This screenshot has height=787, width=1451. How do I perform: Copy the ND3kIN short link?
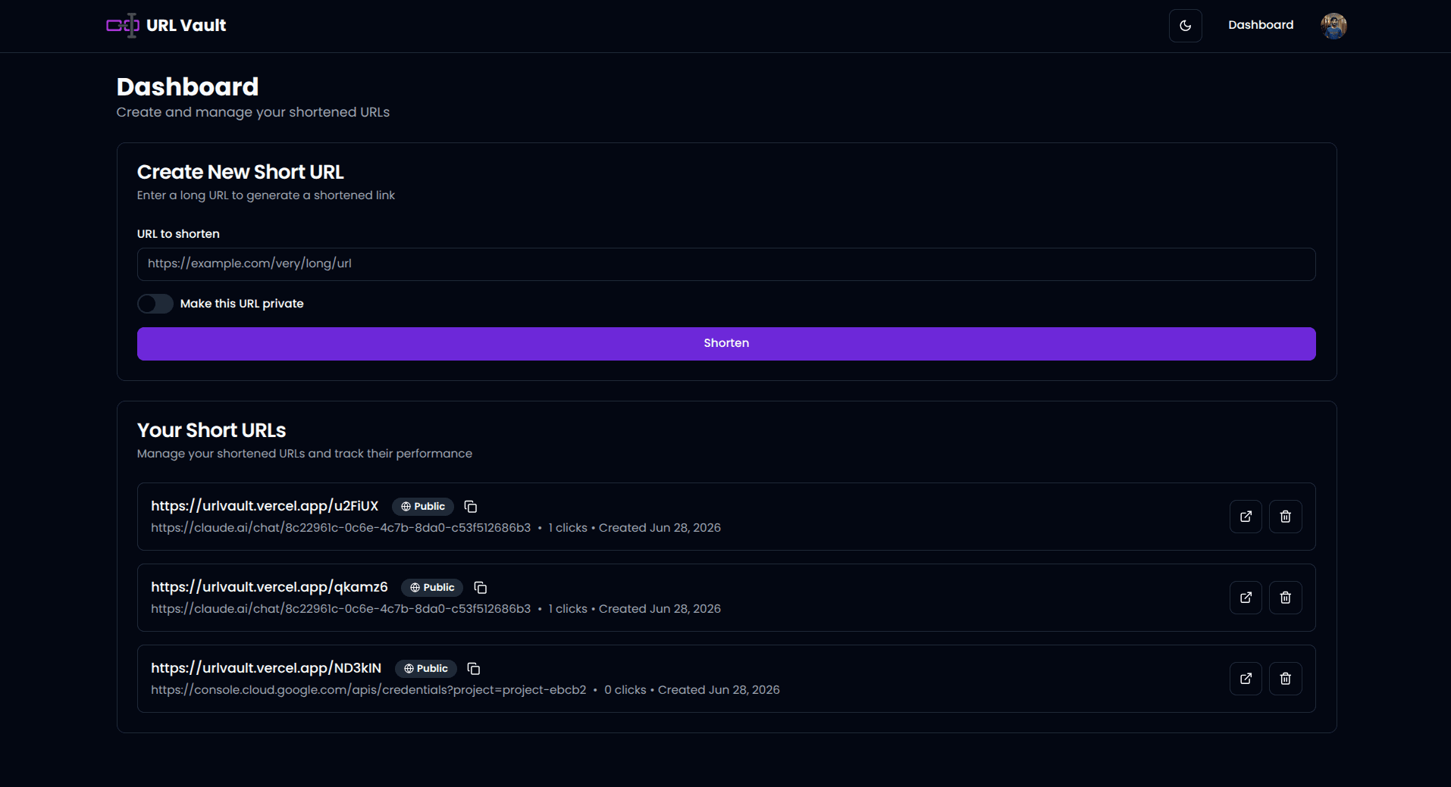tap(474, 668)
